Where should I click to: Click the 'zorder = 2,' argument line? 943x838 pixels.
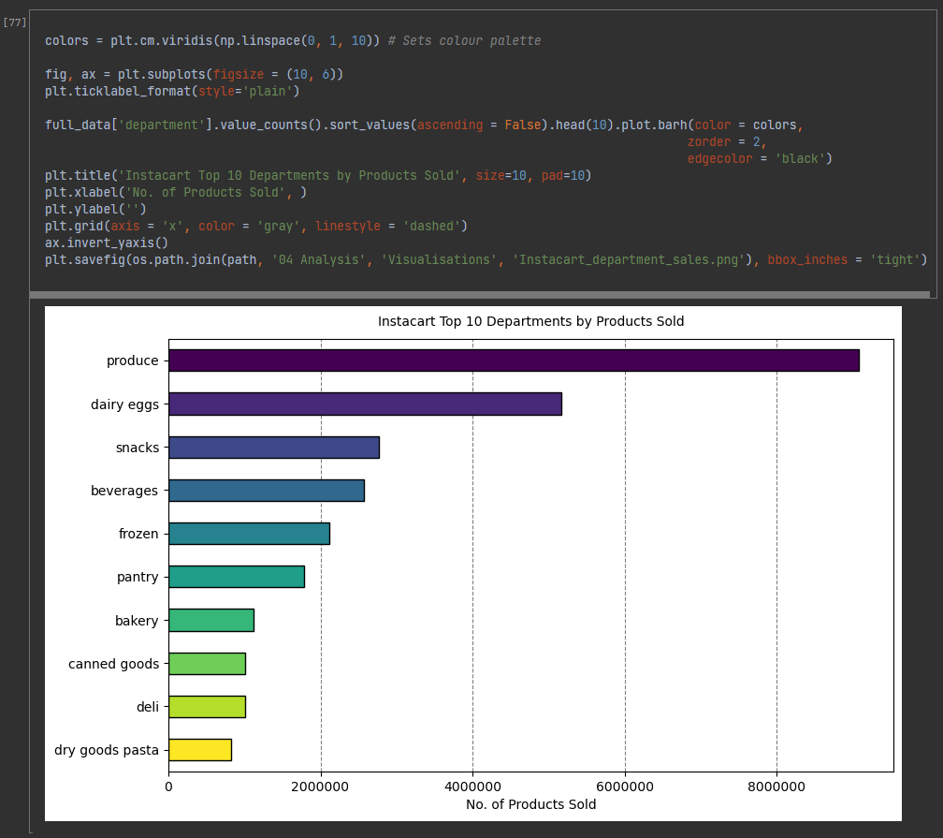(x=727, y=141)
